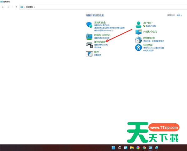Screen dimensions: 187x151
Task: Open the Windows Start button on the taskbar
Action: click(x=113, y=148)
